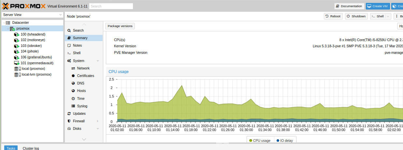
Task: Click the PVE Manager Version label
Action: 131,52
